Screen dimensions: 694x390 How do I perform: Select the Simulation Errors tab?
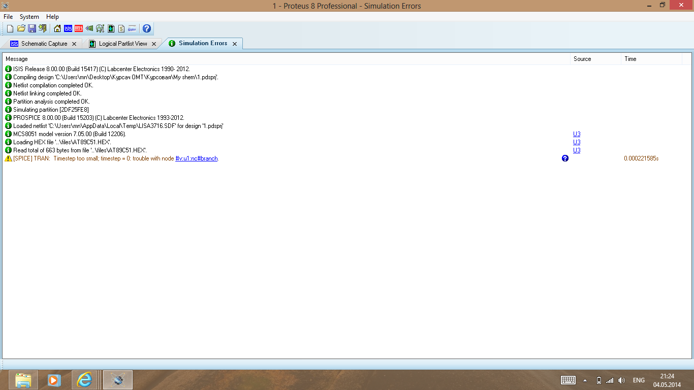click(x=203, y=43)
